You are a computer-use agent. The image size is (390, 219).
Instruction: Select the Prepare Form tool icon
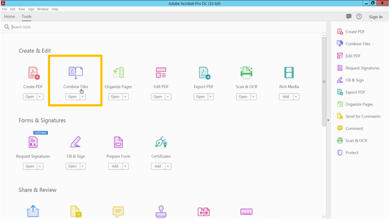coord(118,142)
